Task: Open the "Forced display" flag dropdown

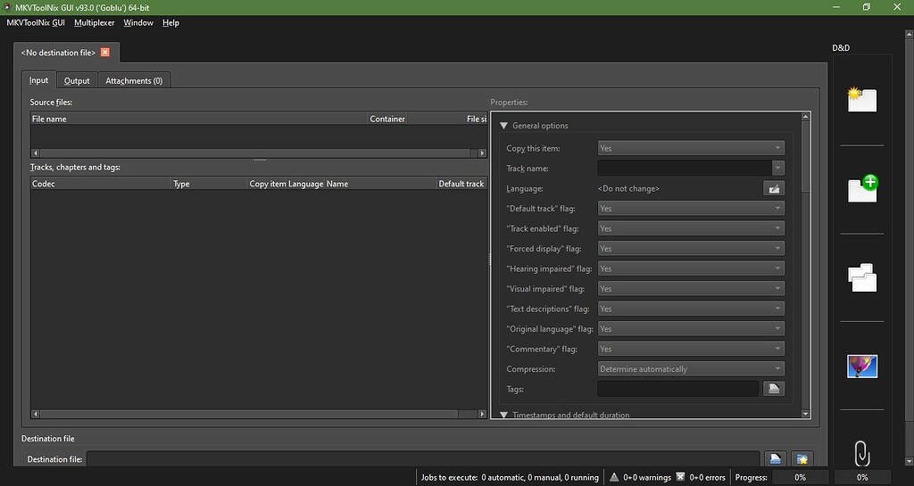Action: pyautogui.click(x=691, y=249)
